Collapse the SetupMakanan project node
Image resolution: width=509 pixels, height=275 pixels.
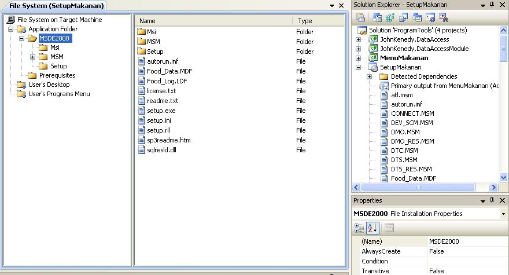(359, 67)
